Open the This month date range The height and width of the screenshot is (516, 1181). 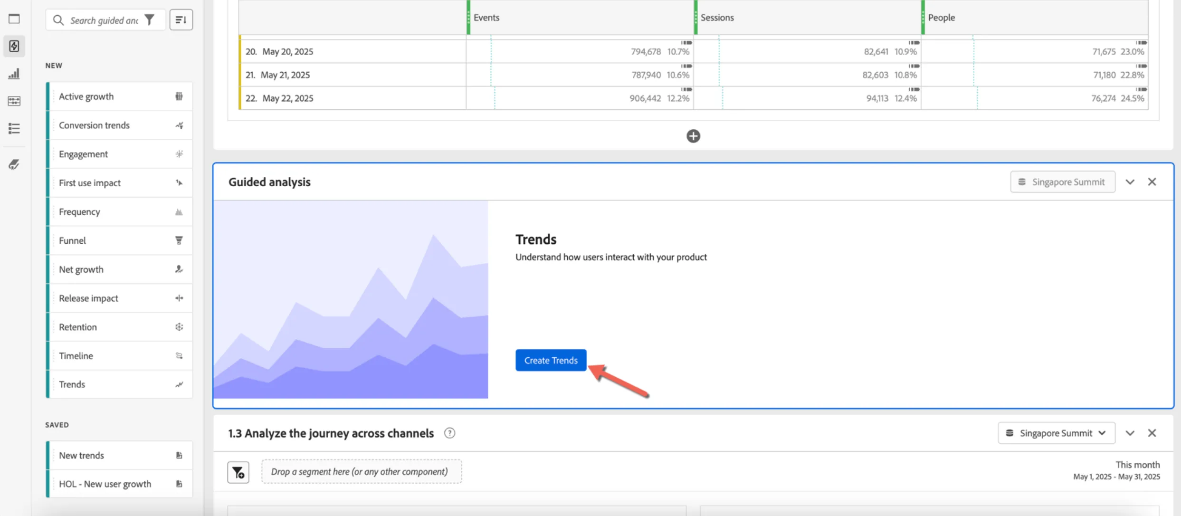tap(1116, 470)
